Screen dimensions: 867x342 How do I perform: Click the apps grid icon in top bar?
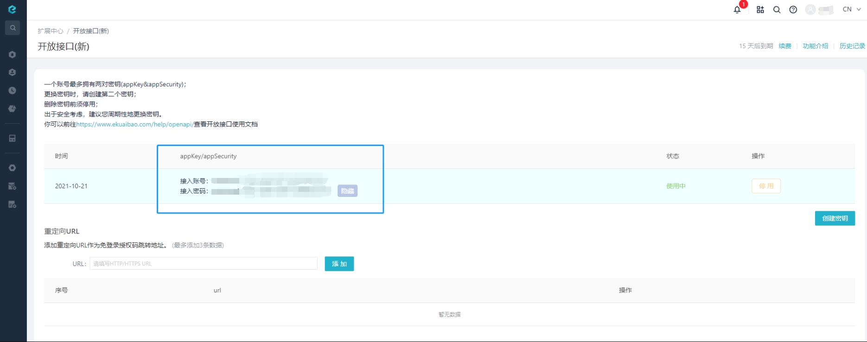[760, 10]
